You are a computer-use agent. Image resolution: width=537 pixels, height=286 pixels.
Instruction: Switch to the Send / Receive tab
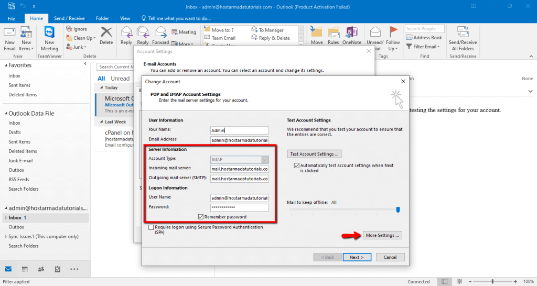69,18
